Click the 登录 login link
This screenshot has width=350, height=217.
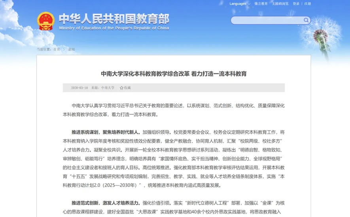296,4
